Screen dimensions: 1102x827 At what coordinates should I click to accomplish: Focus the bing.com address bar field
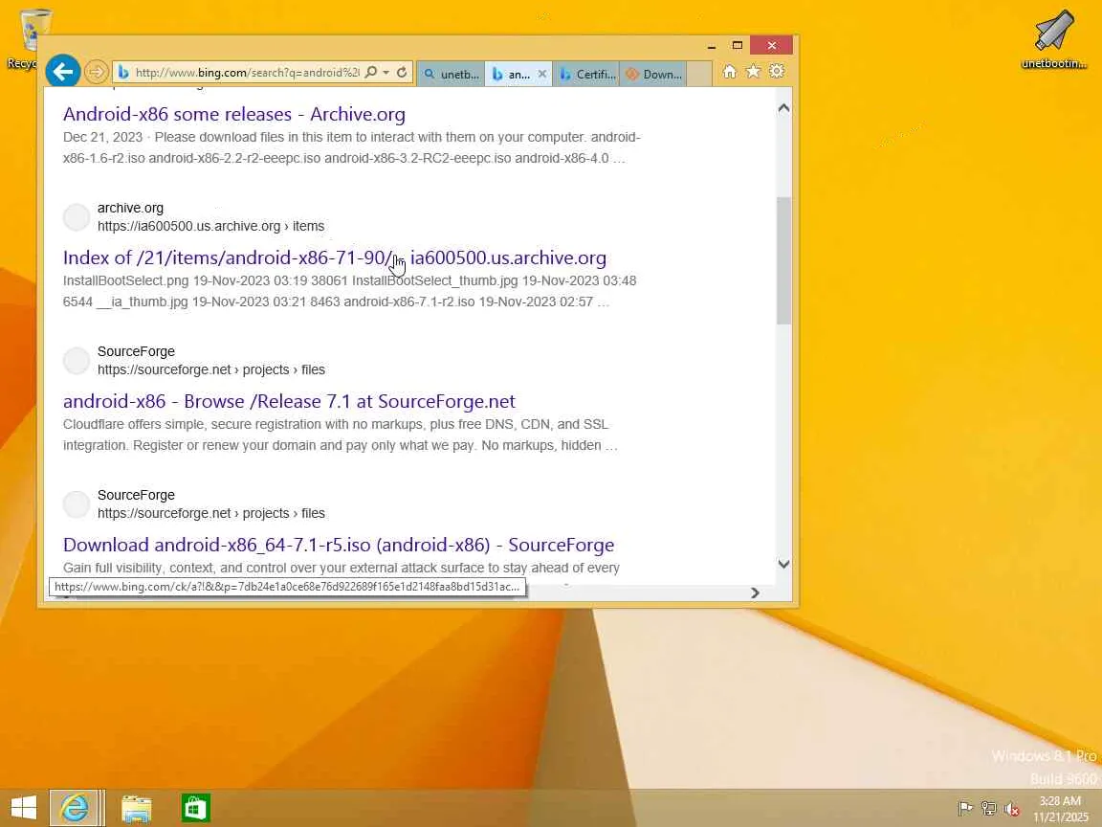click(246, 72)
